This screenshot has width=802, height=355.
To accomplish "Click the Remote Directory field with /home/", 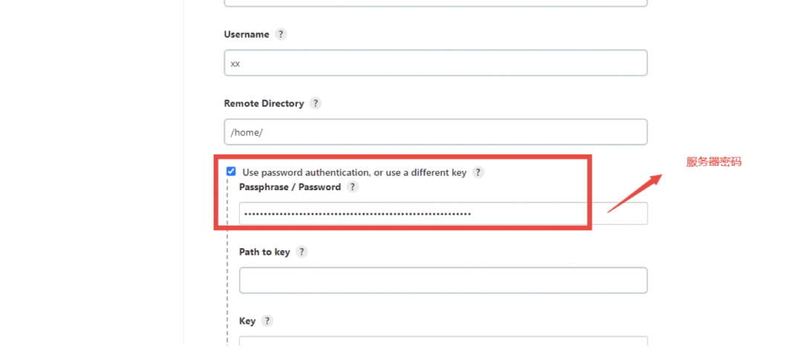I will point(435,132).
